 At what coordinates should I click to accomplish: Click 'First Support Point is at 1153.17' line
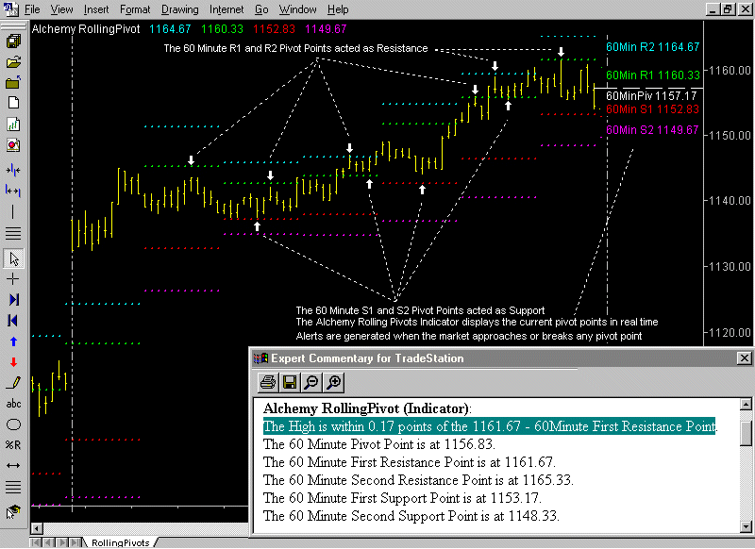tap(402, 497)
